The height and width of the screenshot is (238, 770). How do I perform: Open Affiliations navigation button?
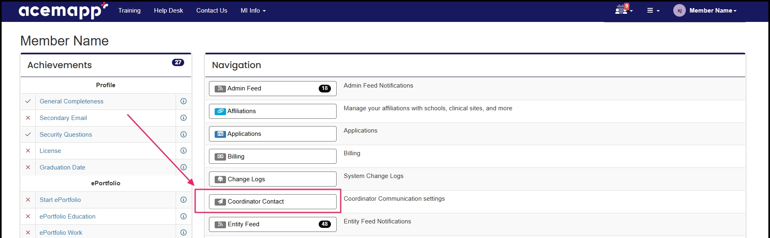[273, 111]
